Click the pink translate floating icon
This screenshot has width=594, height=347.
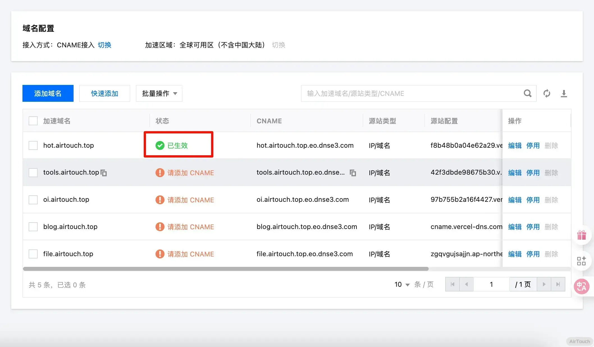pos(581,286)
